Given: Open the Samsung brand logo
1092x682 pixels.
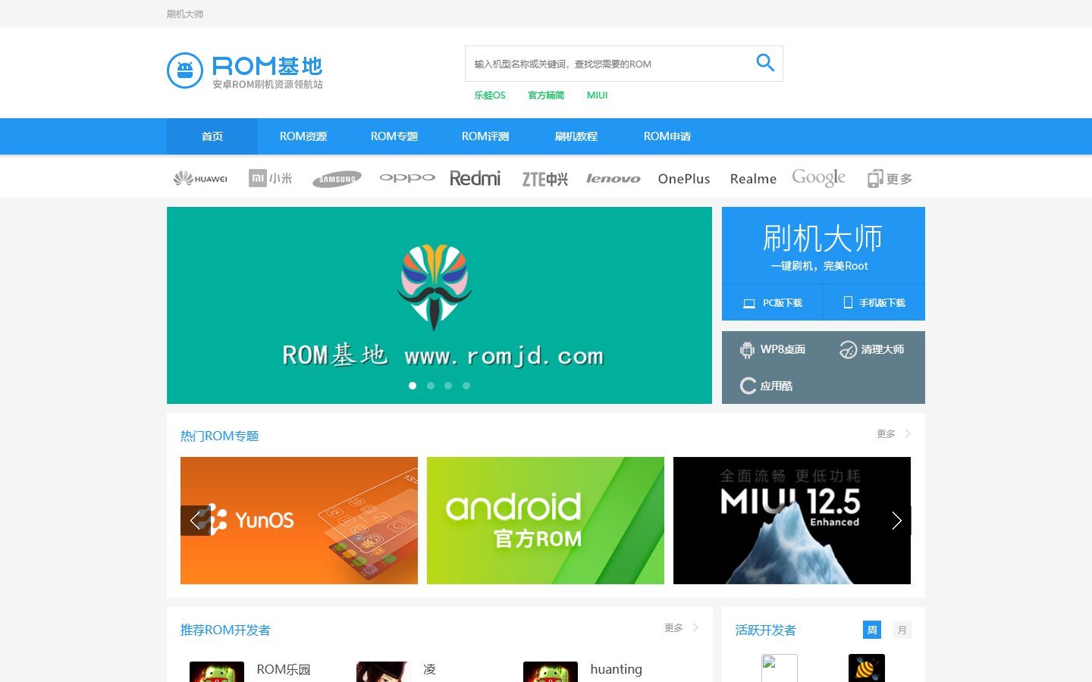Looking at the screenshot, I should point(337,179).
